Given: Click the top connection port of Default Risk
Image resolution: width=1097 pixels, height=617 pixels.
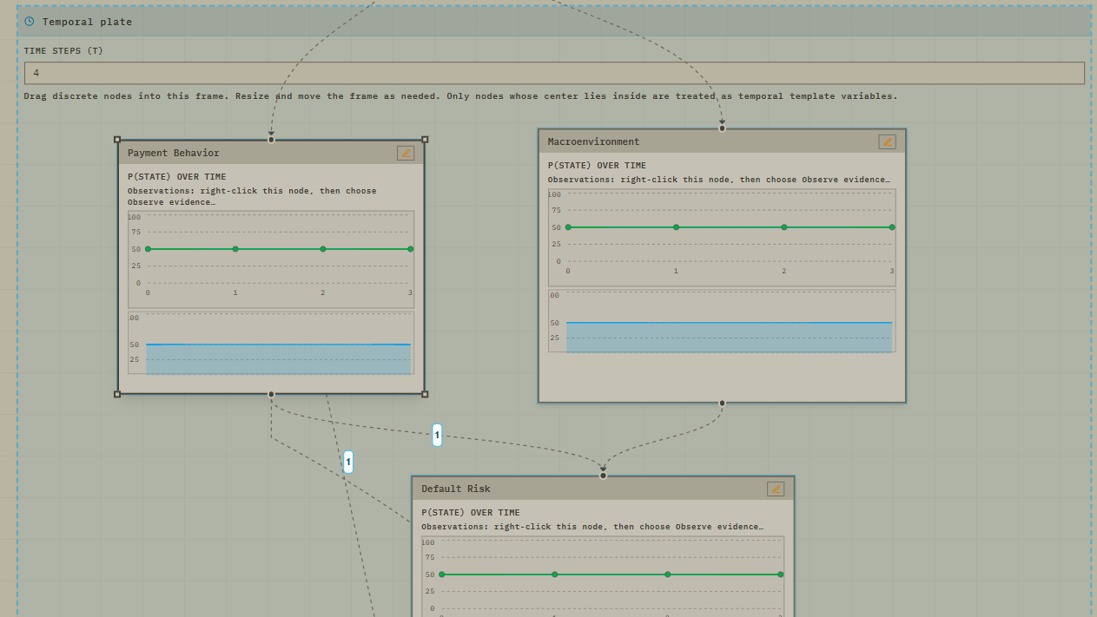Looking at the screenshot, I should (x=603, y=476).
